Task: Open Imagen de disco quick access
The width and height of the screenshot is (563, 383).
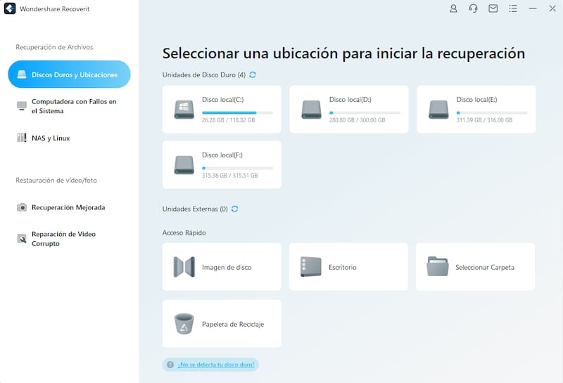Action: click(x=222, y=267)
